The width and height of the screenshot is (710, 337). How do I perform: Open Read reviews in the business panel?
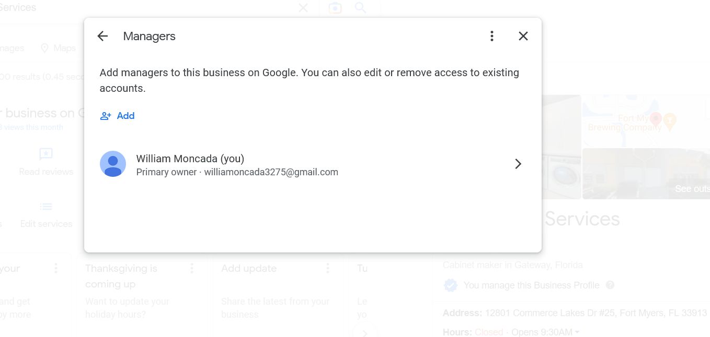tap(46, 161)
